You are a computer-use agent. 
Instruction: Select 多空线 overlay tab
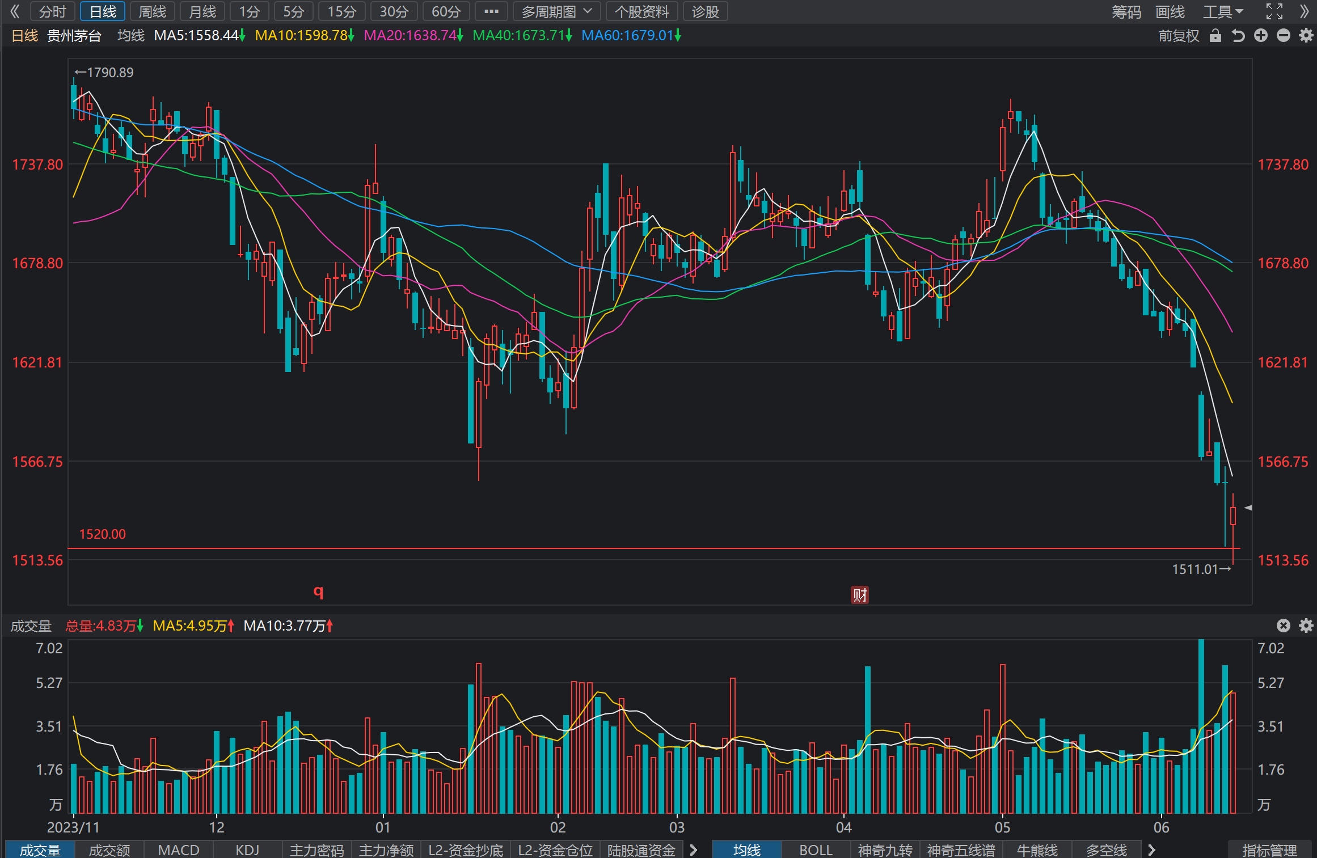tap(1107, 849)
